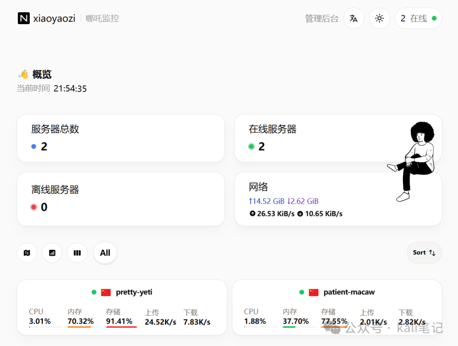Screen dimensions: 458x346
Task: Click the xiaoyaozi site title
Action: (54, 18)
